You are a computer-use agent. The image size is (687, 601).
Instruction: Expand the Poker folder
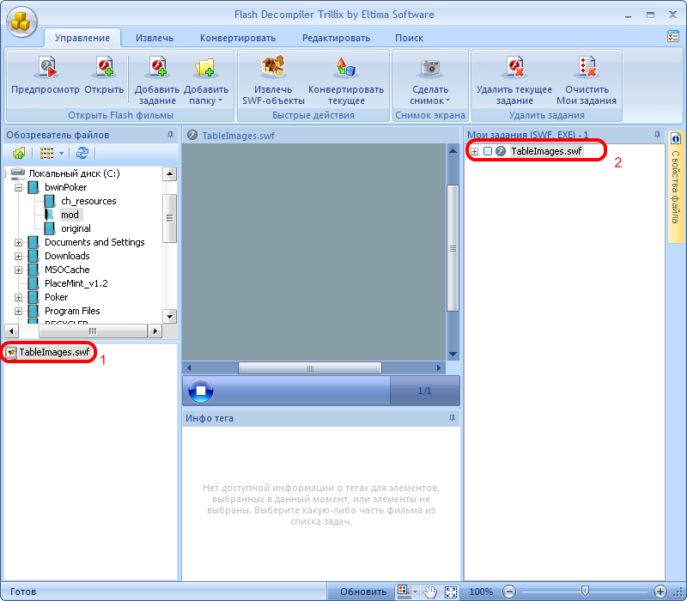coord(18,297)
